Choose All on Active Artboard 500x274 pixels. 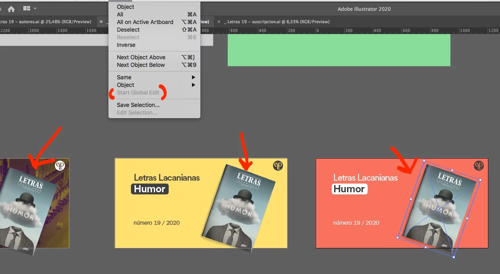[x=154, y=22]
